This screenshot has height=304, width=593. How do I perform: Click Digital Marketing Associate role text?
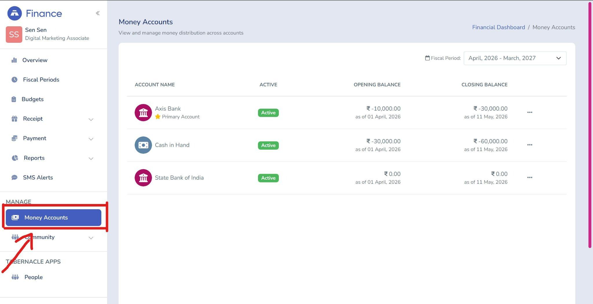pyautogui.click(x=57, y=38)
